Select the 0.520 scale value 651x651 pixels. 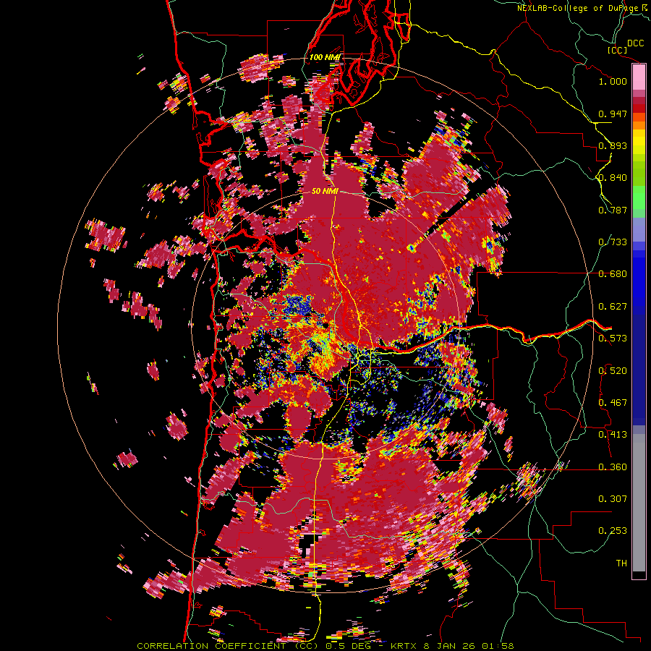613,371
